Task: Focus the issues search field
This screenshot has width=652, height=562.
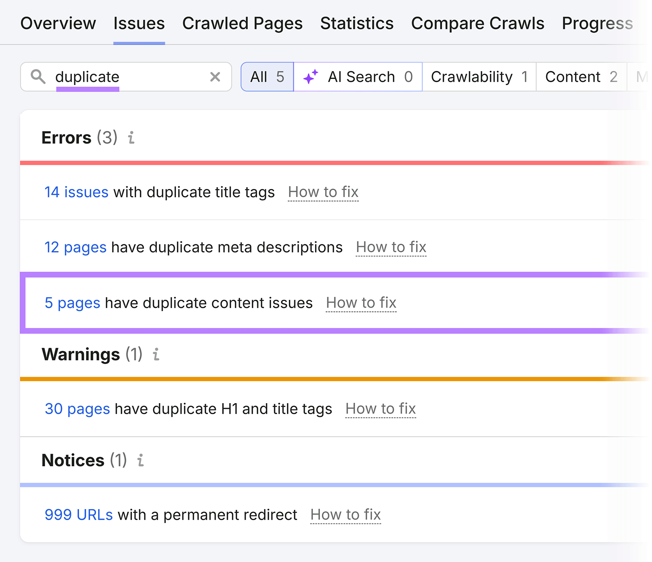Action: pos(126,77)
